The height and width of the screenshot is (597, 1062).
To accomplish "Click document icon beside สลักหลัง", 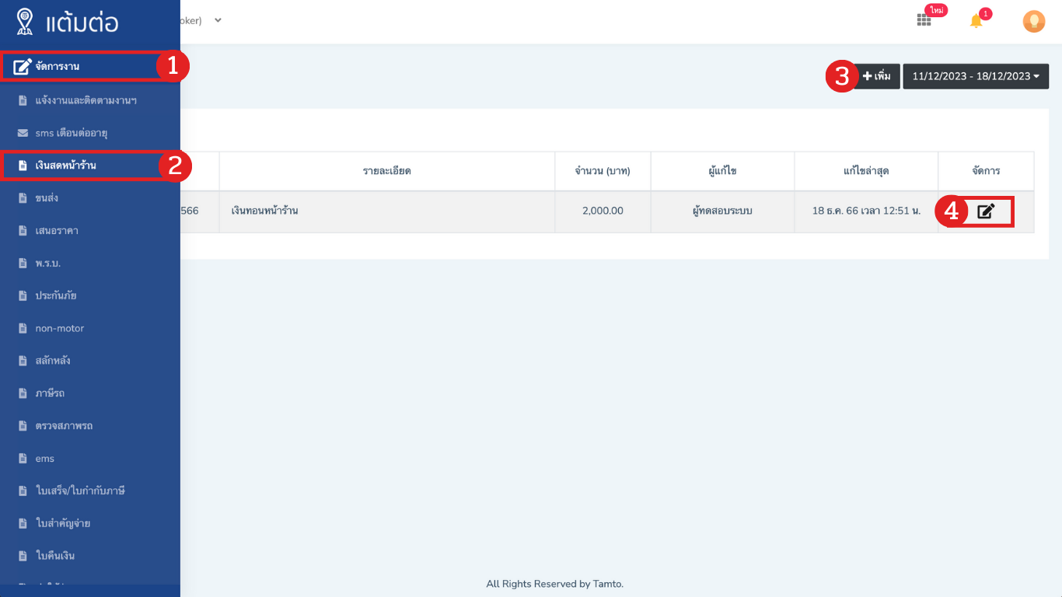I will point(23,361).
